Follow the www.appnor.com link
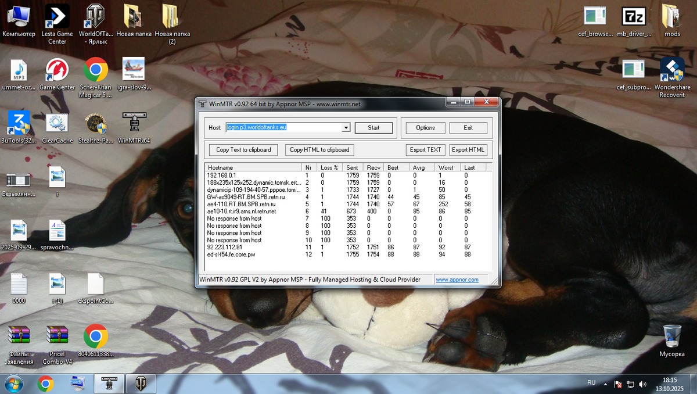Viewport: 697px width, 394px height. pyautogui.click(x=457, y=280)
